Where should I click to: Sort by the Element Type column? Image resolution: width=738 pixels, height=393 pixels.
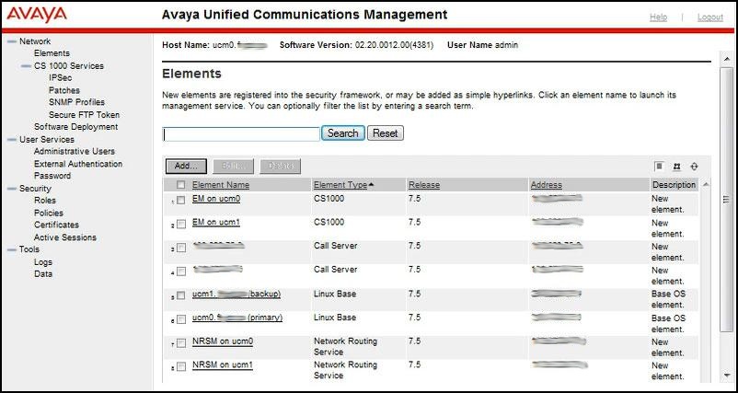(x=340, y=185)
